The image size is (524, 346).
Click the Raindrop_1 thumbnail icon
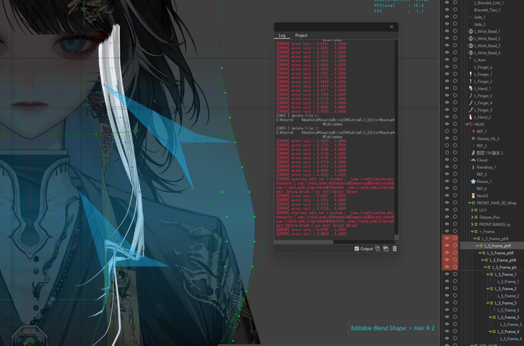coord(473,167)
